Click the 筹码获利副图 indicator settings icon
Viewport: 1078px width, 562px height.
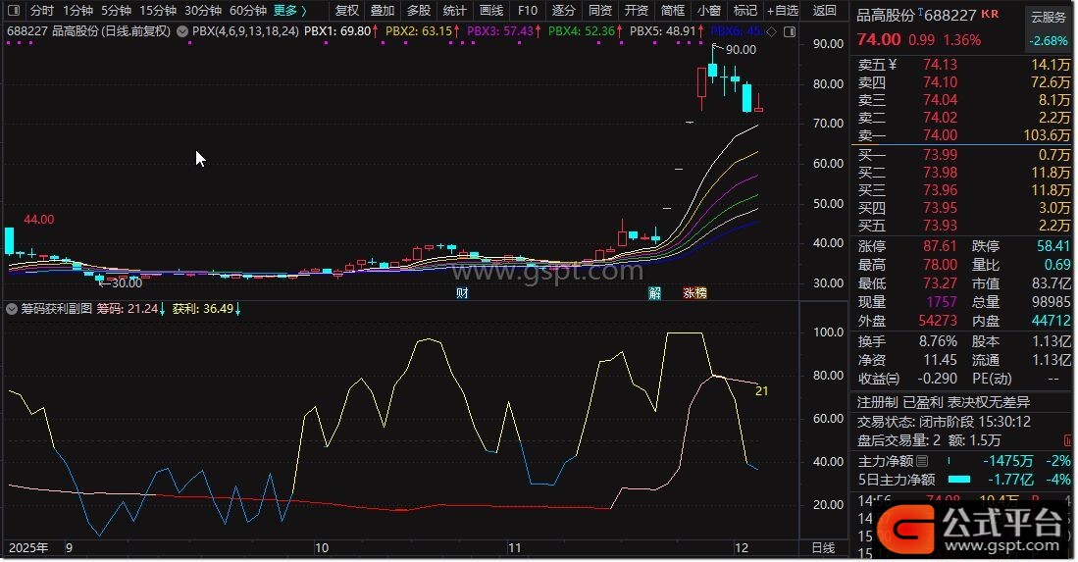coord(12,308)
